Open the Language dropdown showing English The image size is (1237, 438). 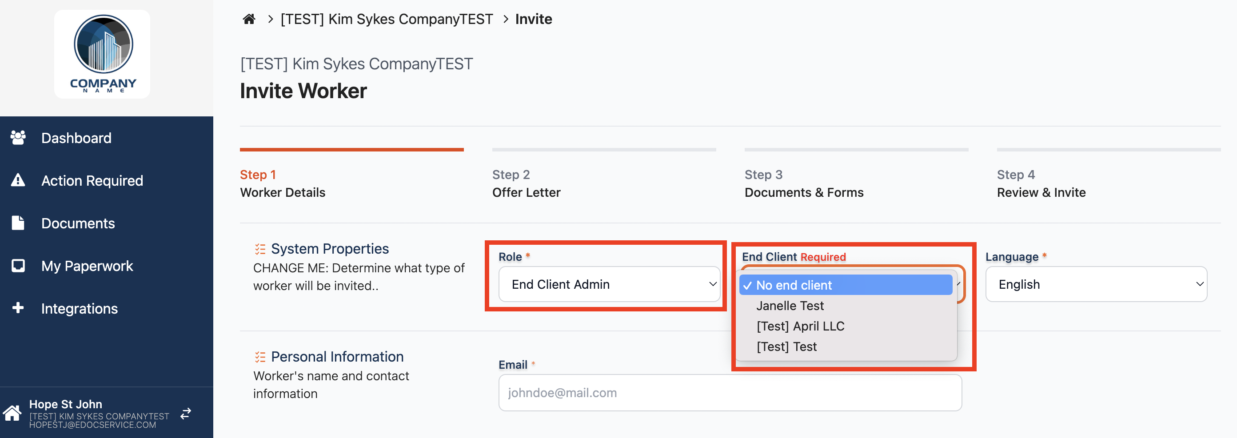(x=1096, y=284)
